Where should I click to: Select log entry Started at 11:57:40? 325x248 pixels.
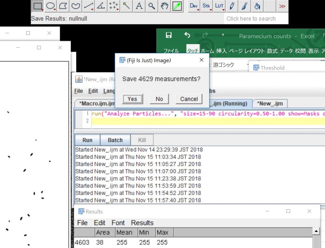[x=138, y=200]
